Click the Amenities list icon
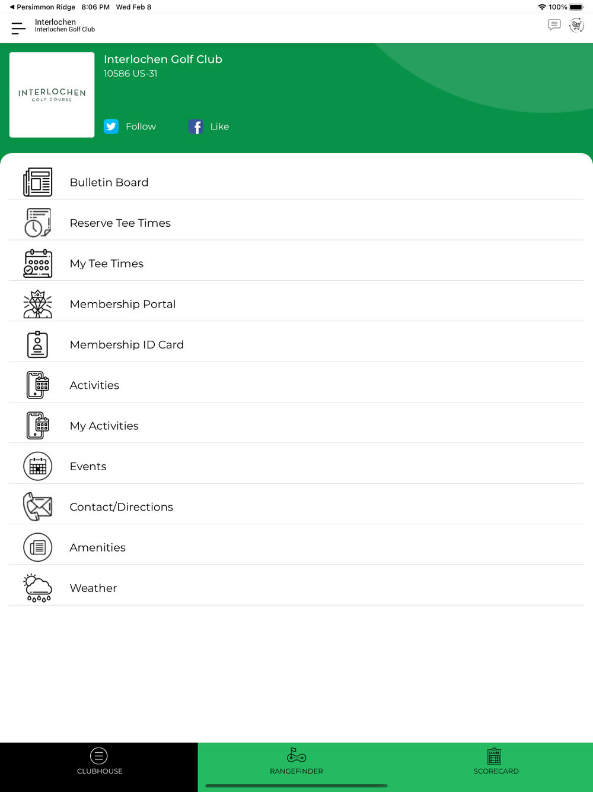 tap(38, 547)
